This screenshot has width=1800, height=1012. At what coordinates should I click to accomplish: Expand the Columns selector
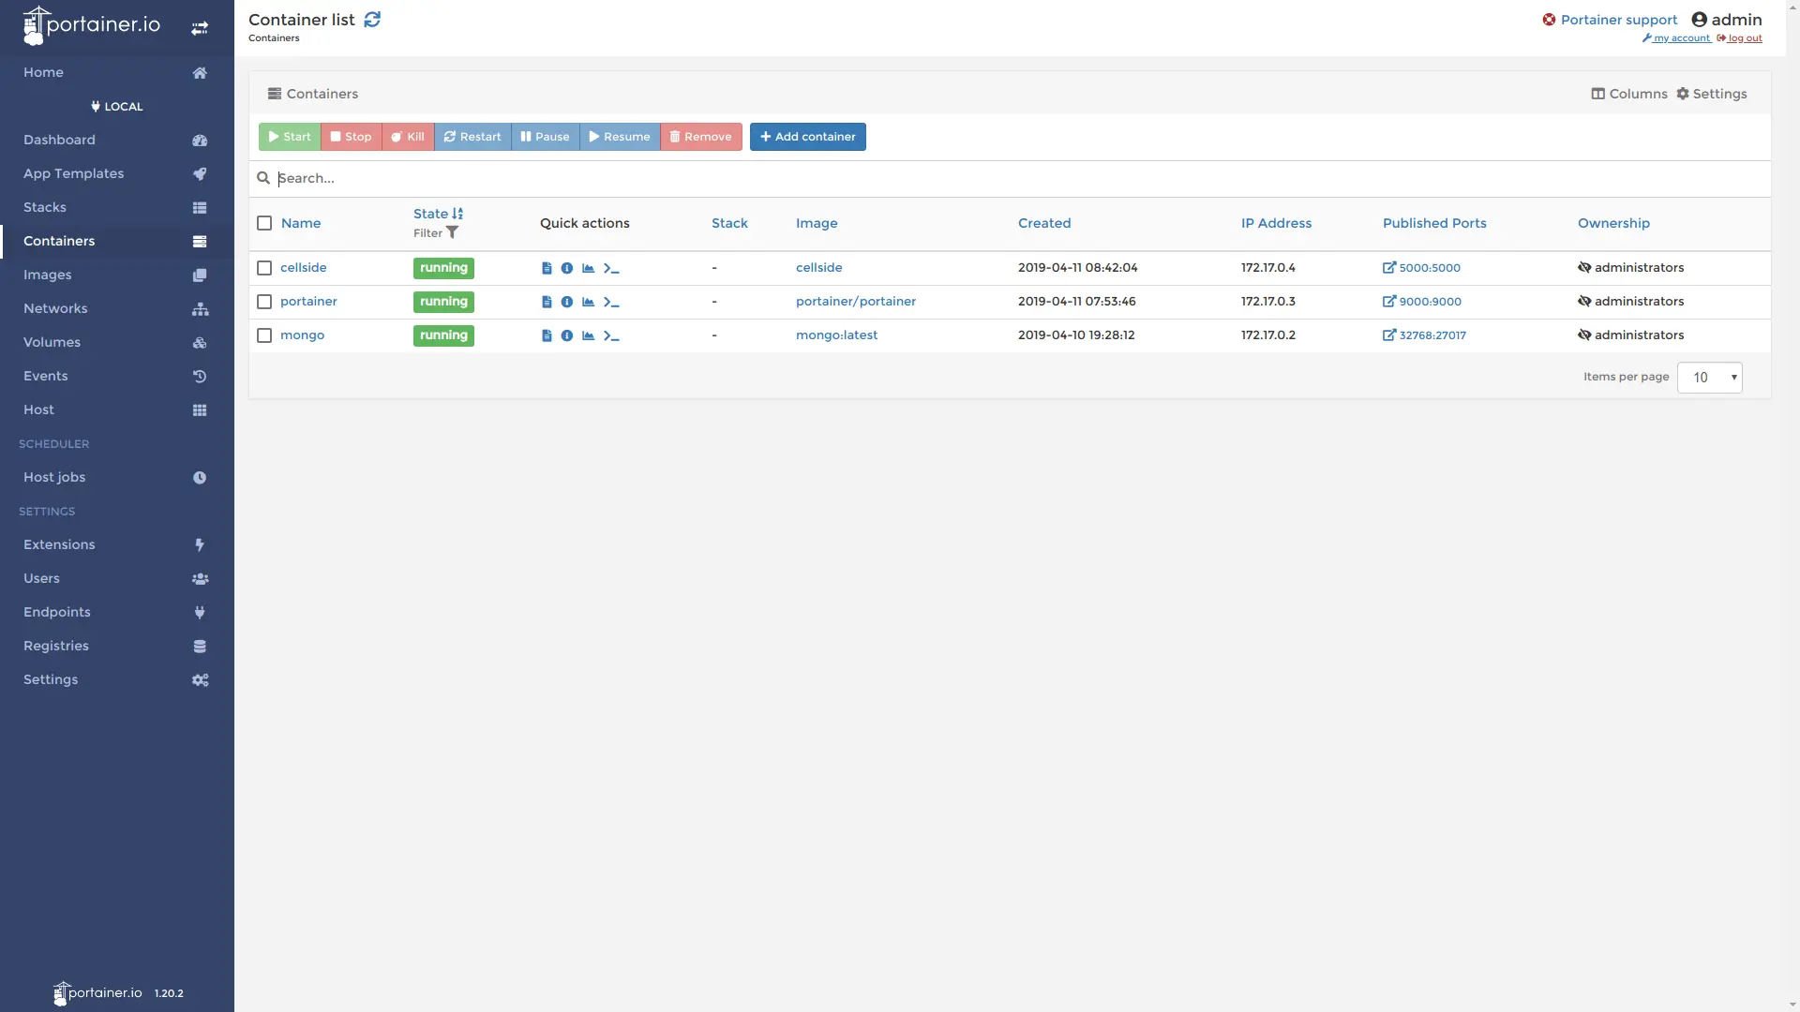point(1629,94)
